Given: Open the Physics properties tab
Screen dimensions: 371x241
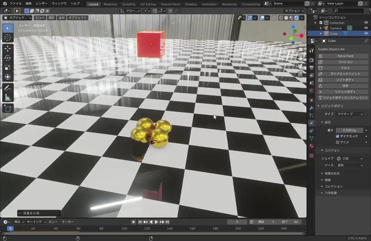Looking at the screenshot, I should click(312, 123).
